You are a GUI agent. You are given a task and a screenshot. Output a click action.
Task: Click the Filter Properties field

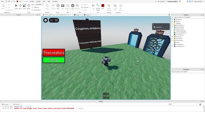[188, 72]
